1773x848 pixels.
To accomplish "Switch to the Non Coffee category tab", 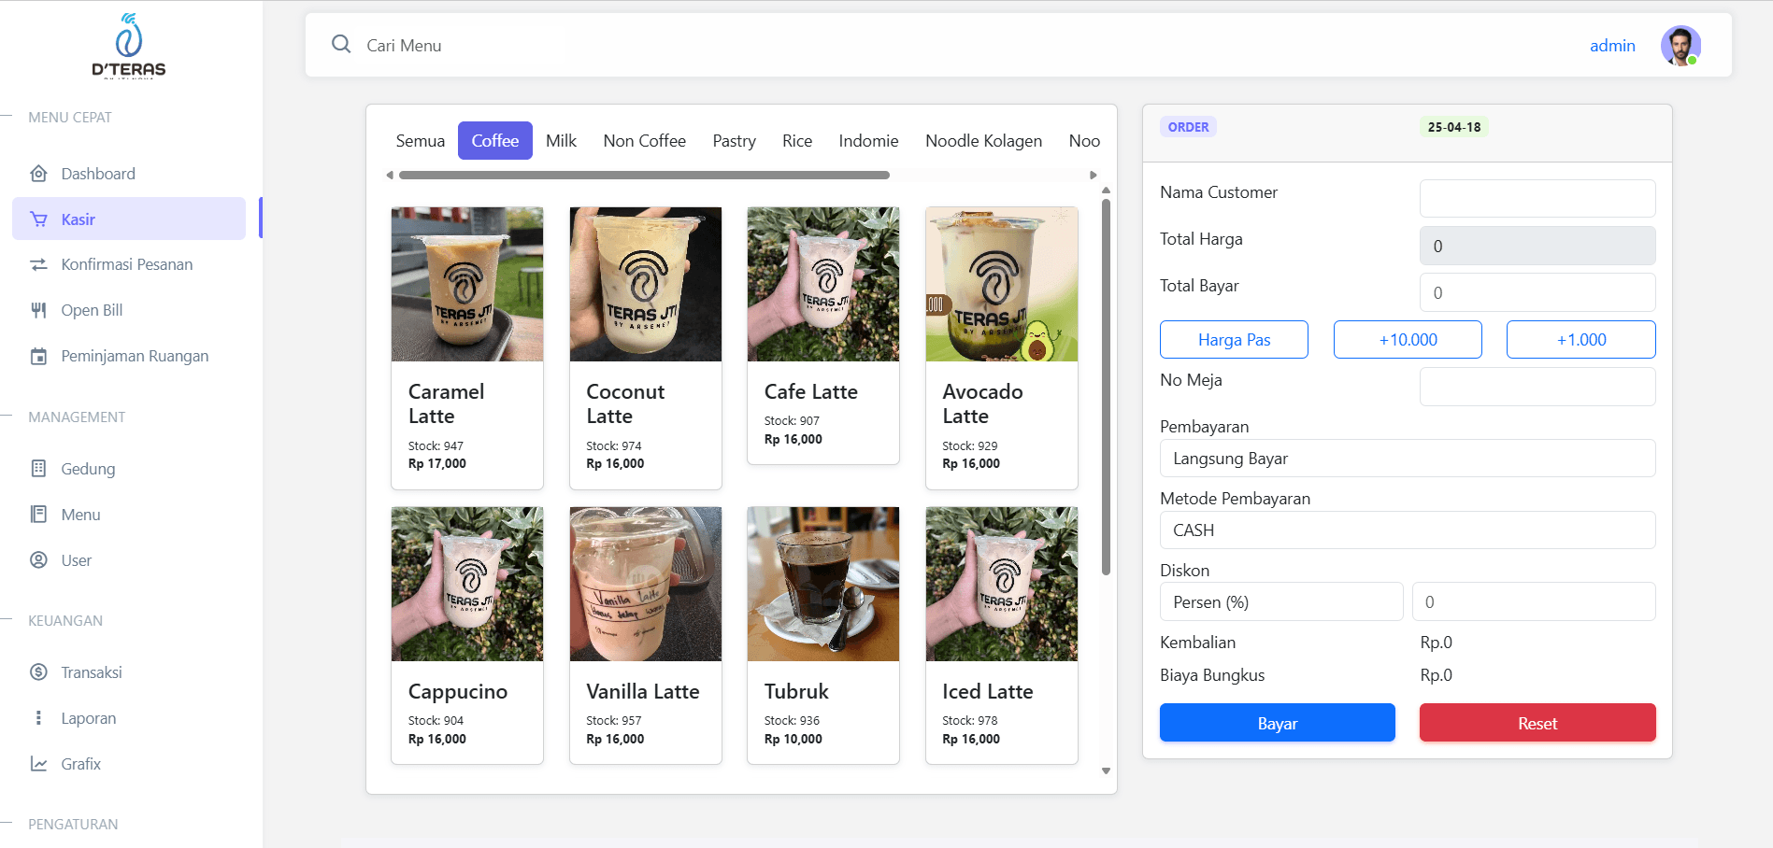I will 644,141.
